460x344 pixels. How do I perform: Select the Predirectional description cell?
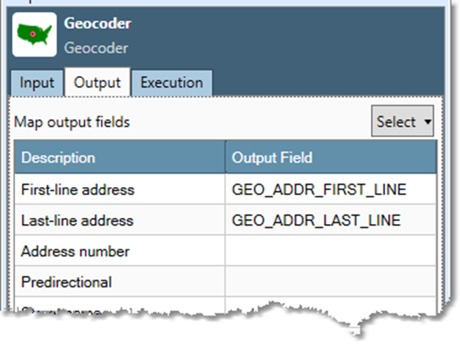pyautogui.click(x=120, y=282)
